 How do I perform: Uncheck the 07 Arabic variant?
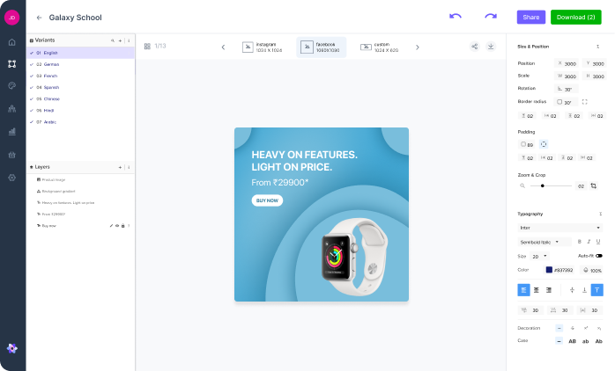click(x=32, y=122)
